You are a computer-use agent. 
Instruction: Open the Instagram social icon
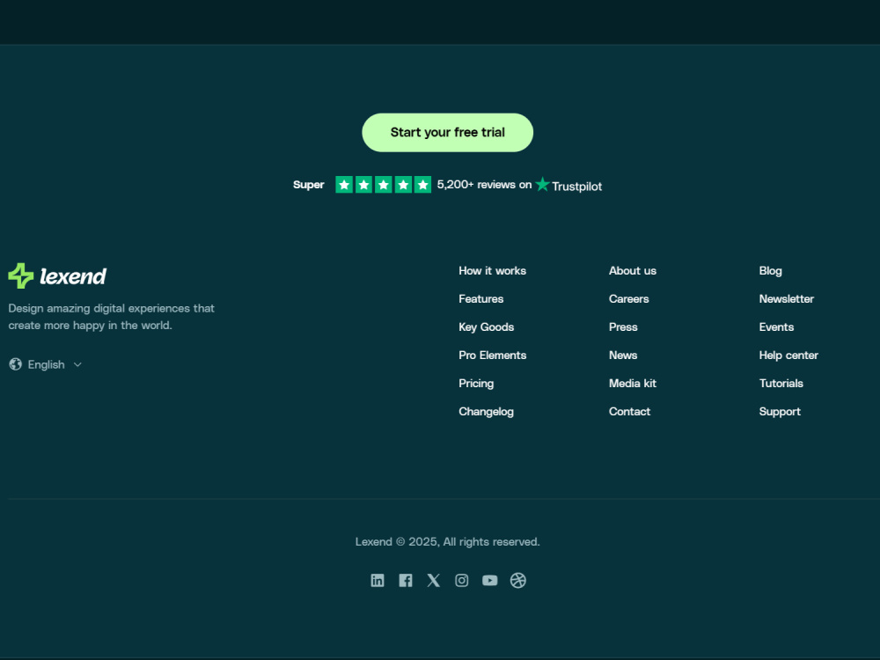tap(461, 580)
